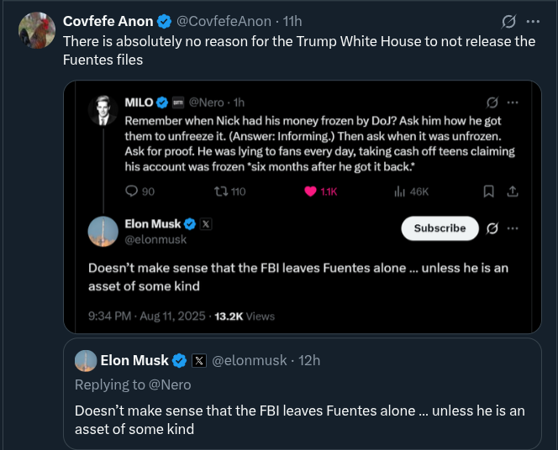Click the share icon on MILO's post
This screenshot has width=558, height=450.
click(513, 191)
